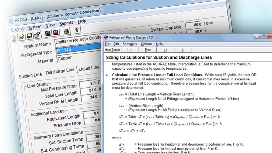Click the green 'A' calculation icon
The image size is (272, 153).
tap(48, 34)
